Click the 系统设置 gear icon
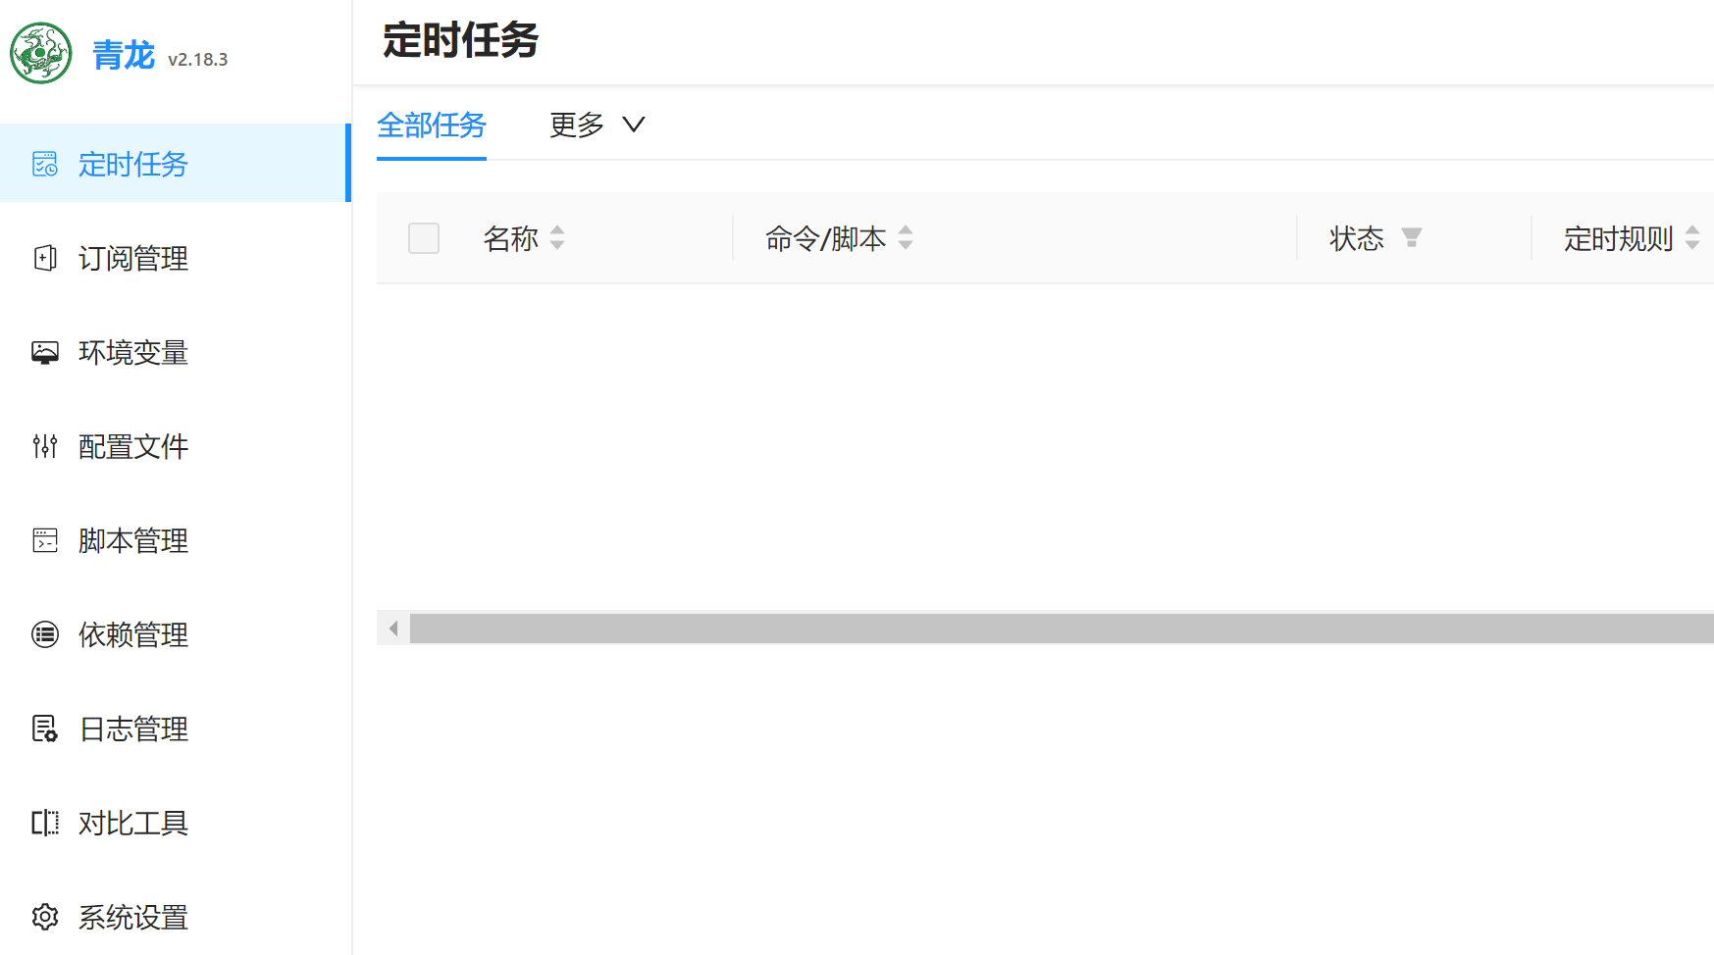This screenshot has width=1714, height=955. click(45, 917)
